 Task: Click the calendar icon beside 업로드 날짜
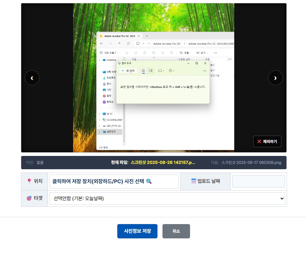point(194,181)
